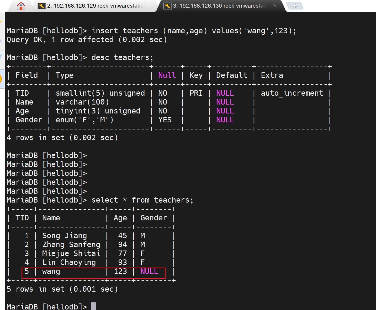Click the 'Zhang Sanfeng' name cell
The image size is (376, 310).
tap(71, 244)
